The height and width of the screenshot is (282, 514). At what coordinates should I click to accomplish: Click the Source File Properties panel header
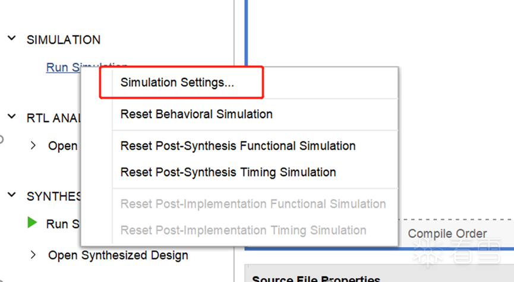click(316, 278)
